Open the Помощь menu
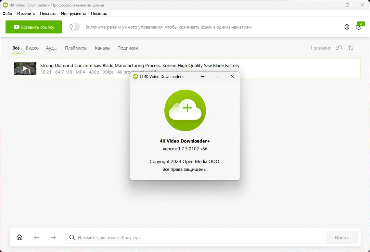This screenshot has width=370, height=252. [99, 14]
